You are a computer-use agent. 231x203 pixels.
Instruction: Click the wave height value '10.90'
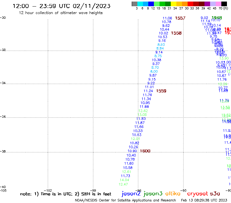pos(132,151)
